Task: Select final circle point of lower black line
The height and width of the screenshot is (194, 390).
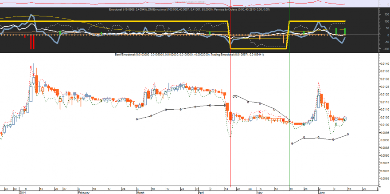Action: (x=348, y=134)
